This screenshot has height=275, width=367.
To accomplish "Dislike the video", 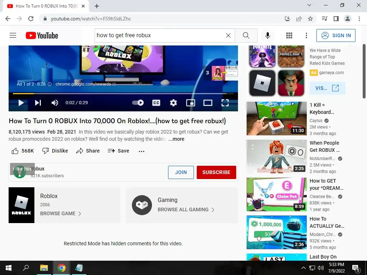I will [55, 151].
